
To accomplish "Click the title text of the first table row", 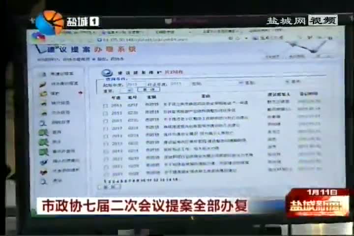I will (x=206, y=103).
